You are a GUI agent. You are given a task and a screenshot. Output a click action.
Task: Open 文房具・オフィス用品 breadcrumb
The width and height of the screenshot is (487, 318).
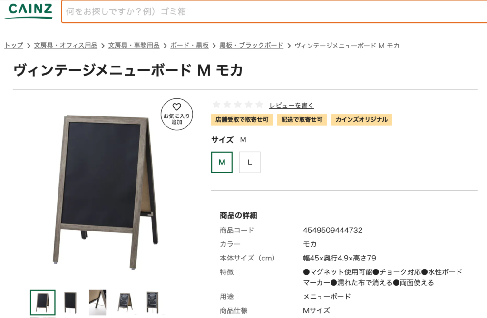coord(66,45)
